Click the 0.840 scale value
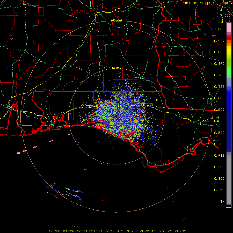This screenshot has height=233, width=233. click(219, 64)
